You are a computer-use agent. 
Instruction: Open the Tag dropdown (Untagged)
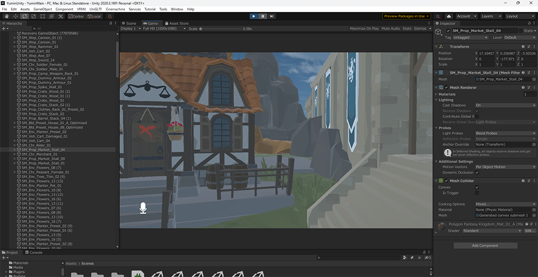[x=470, y=37]
